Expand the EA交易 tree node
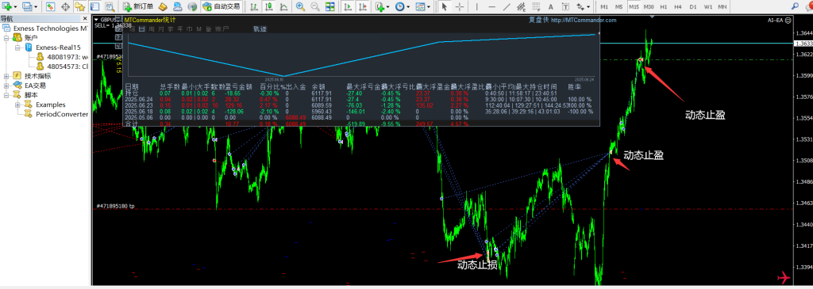 click(x=7, y=86)
